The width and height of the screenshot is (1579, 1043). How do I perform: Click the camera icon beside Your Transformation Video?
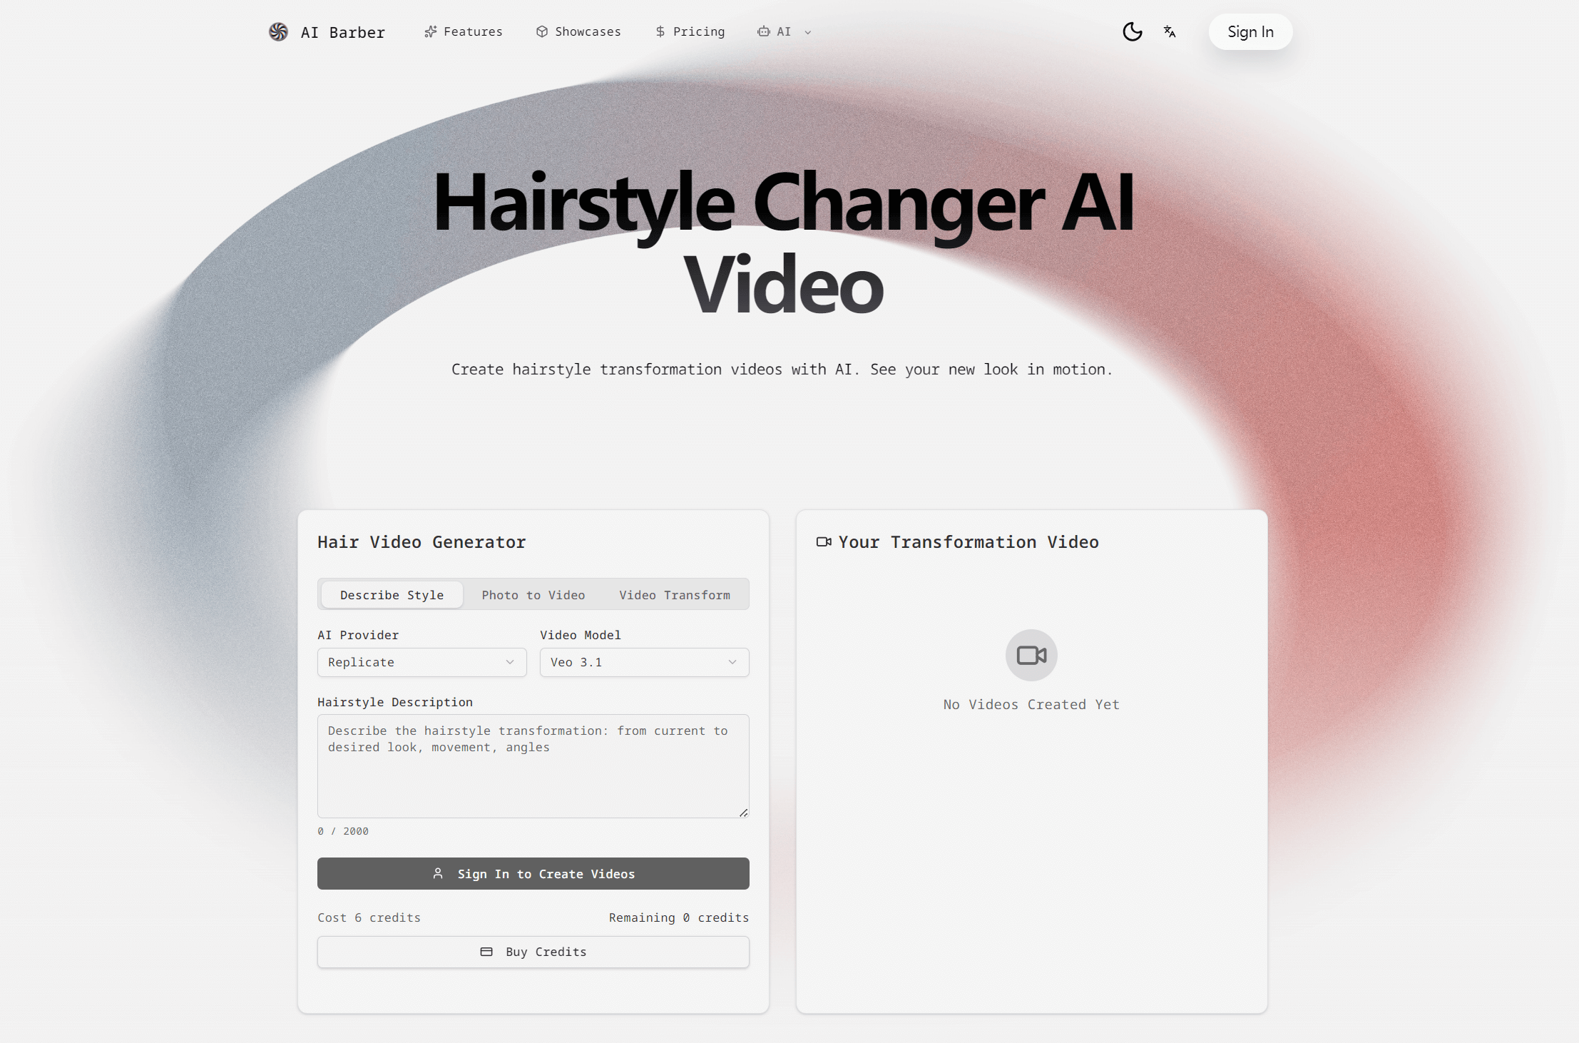(824, 541)
